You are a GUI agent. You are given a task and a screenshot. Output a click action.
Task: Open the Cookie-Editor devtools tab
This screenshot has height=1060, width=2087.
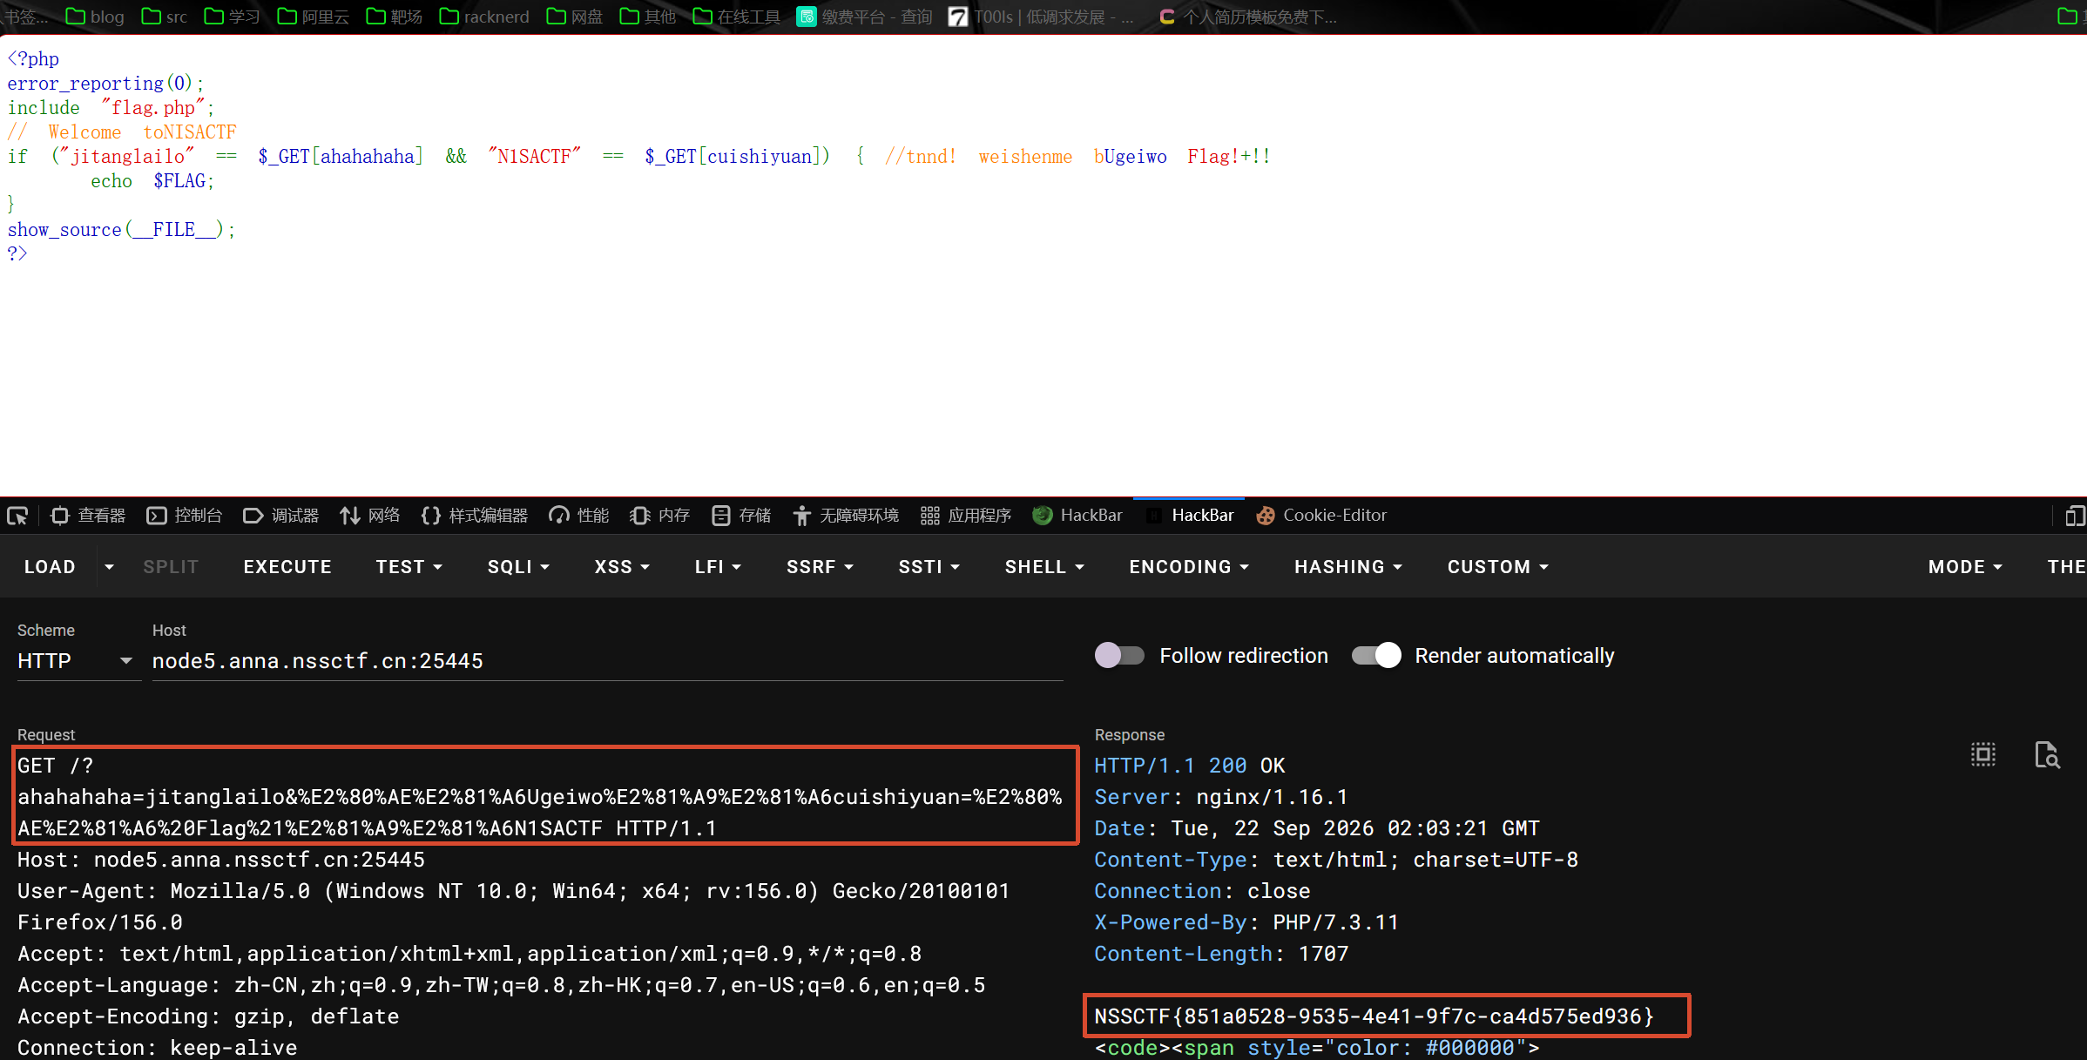coord(1321,516)
